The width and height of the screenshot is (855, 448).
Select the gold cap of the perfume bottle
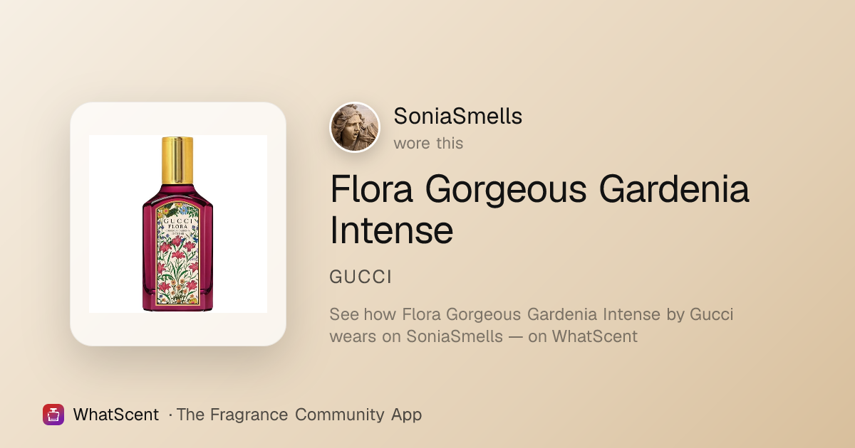(x=177, y=161)
